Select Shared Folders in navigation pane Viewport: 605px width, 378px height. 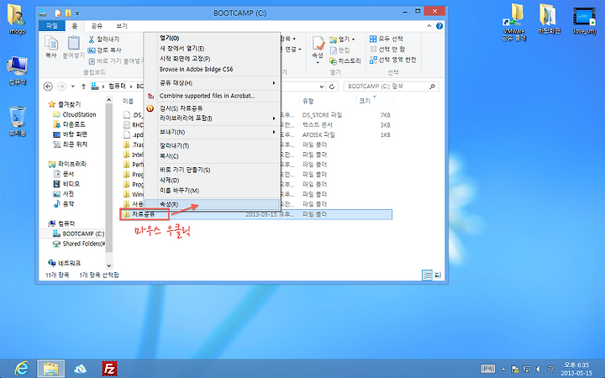(79, 244)
